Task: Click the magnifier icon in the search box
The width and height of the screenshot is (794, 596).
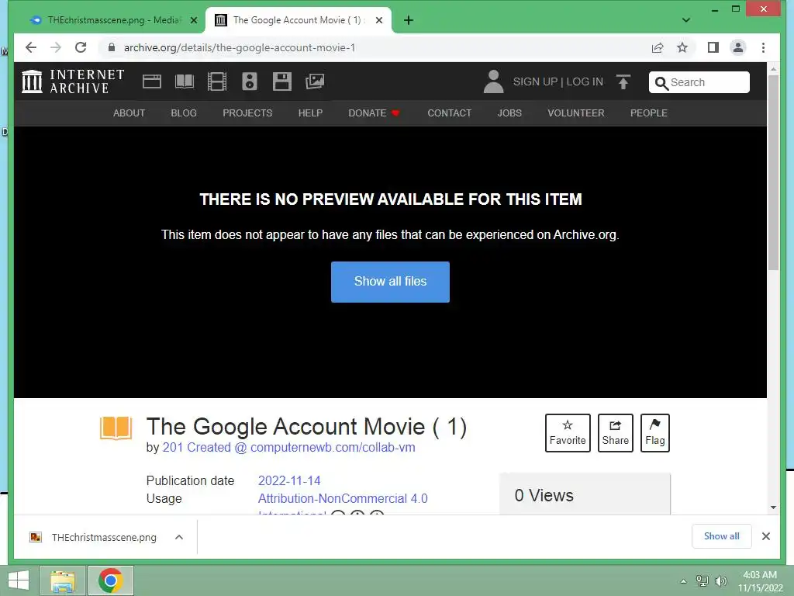Action: tap(661, 82)
